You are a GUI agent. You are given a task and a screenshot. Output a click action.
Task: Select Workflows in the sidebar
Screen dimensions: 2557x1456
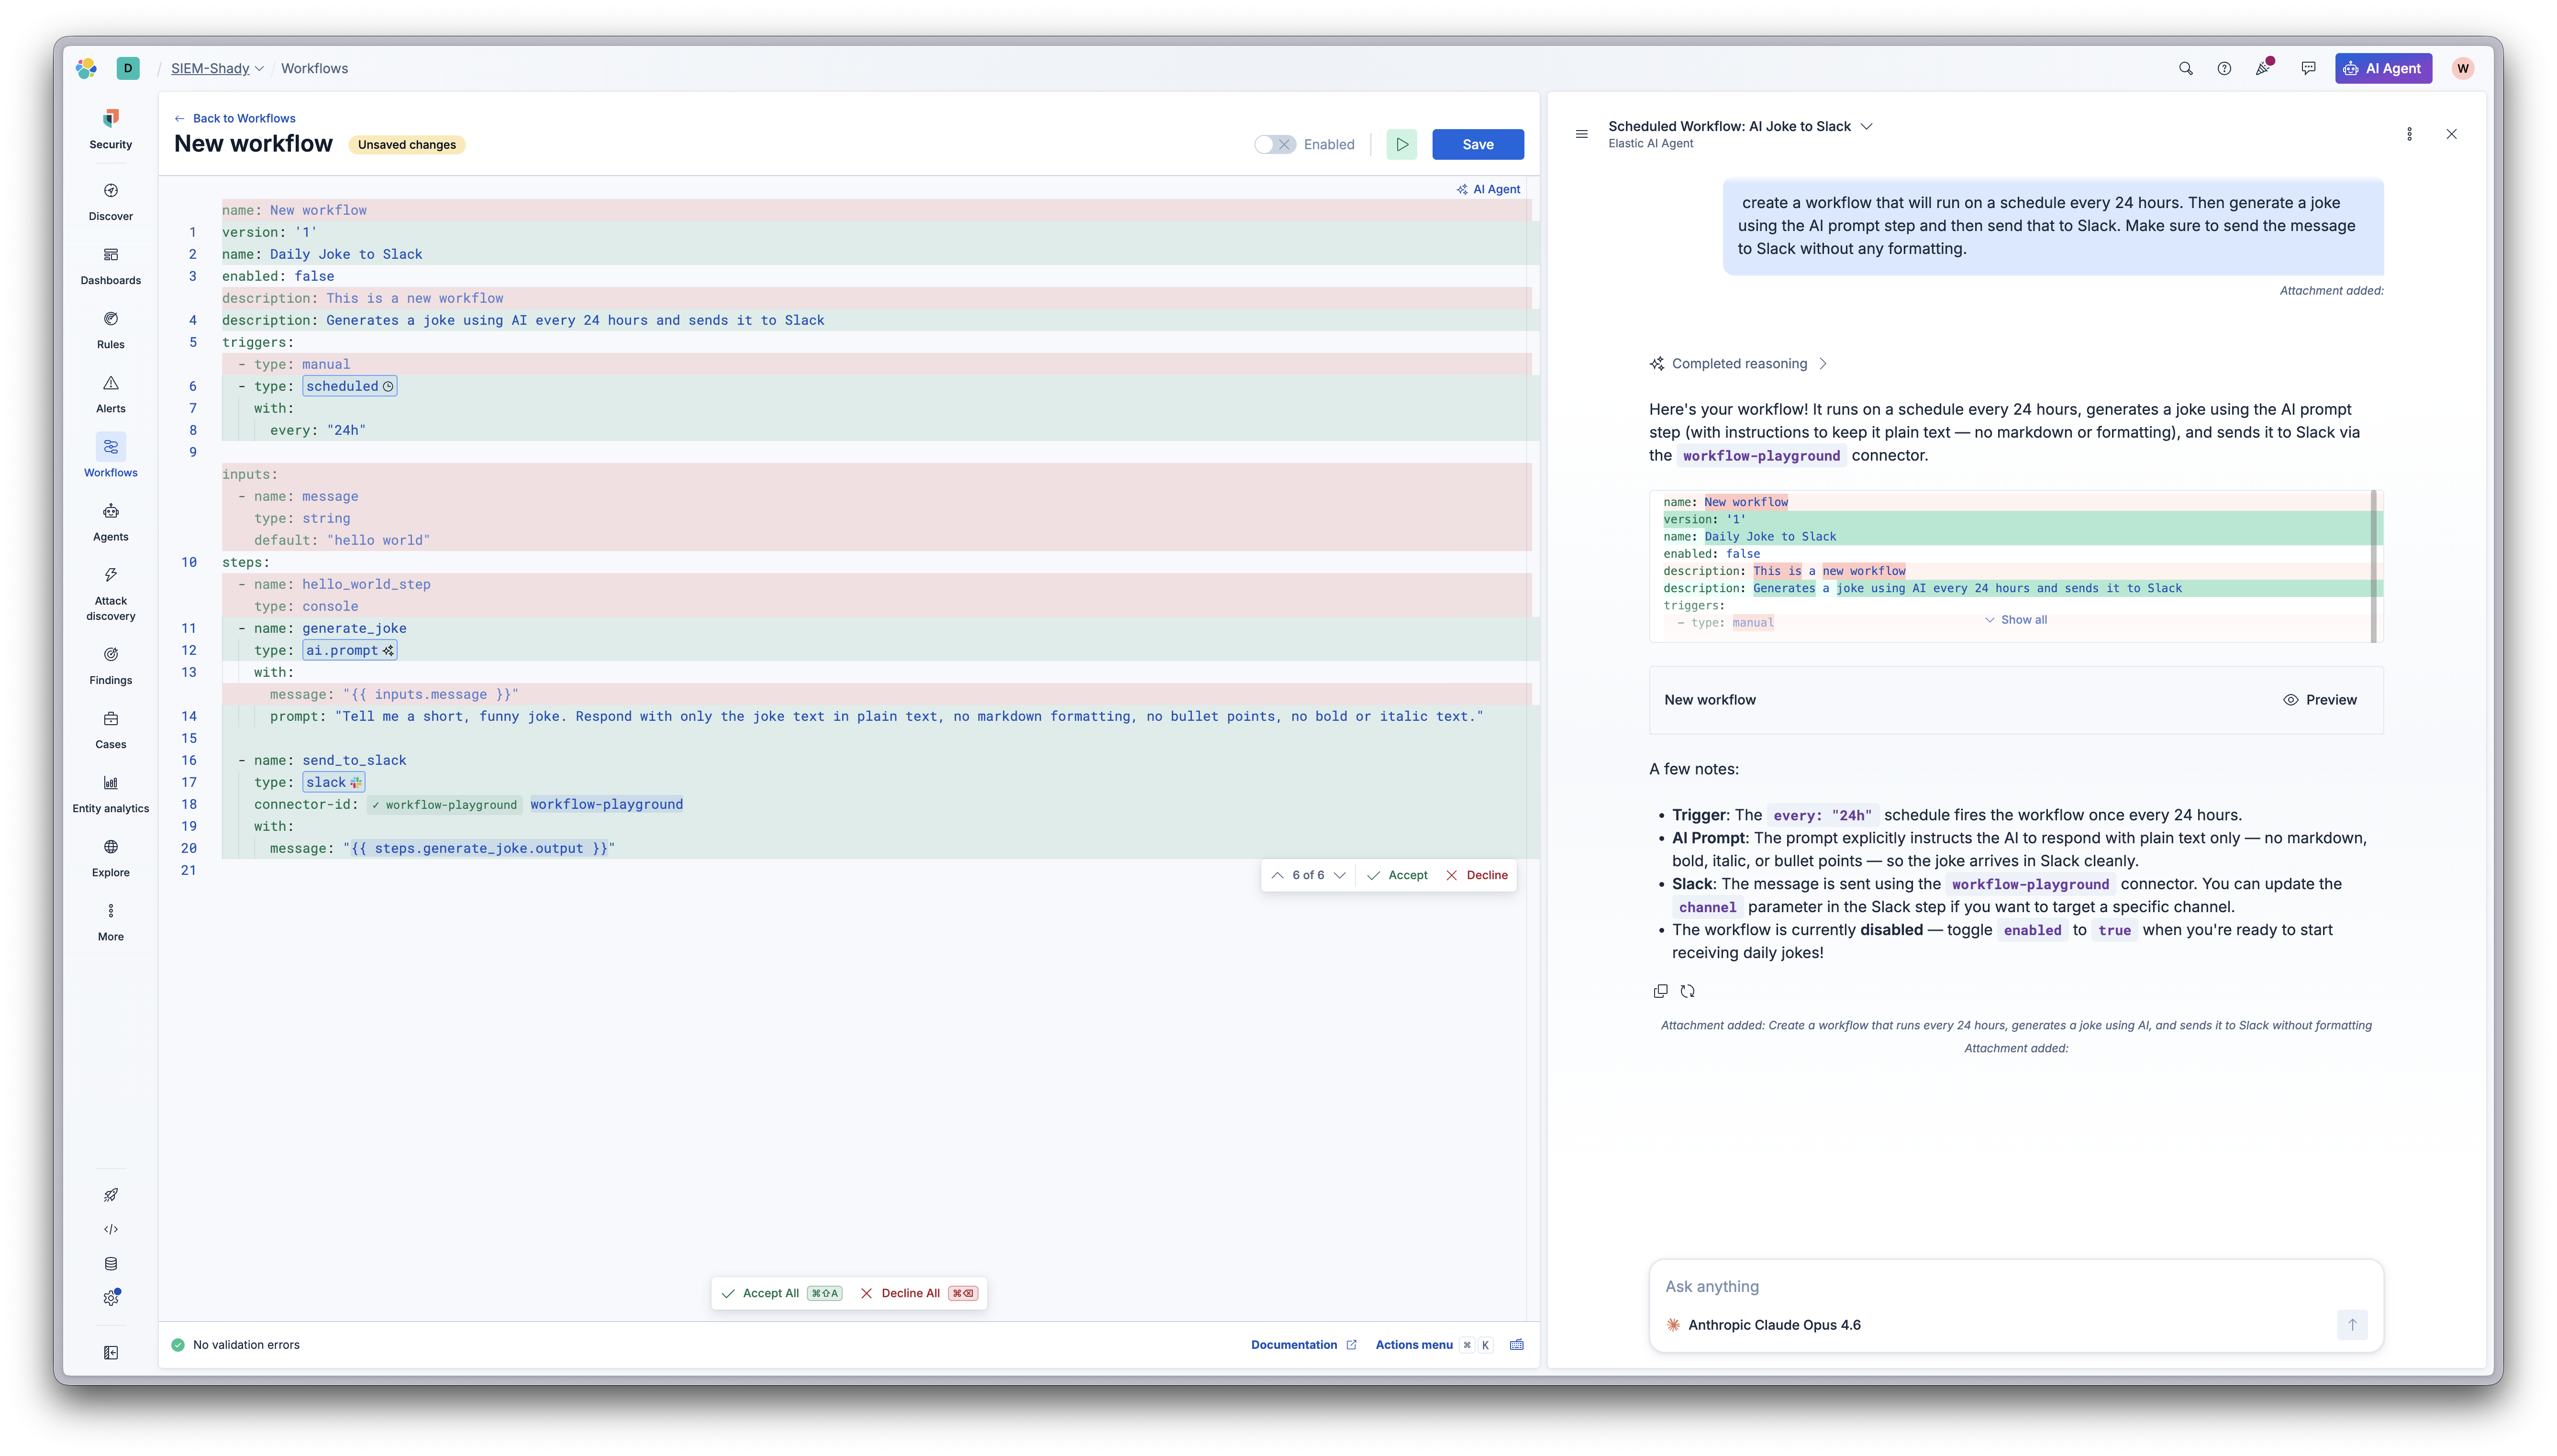(110, 457)
